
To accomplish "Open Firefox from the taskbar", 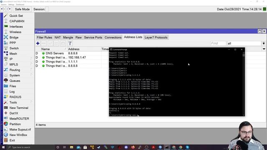I will click(133, 147).
